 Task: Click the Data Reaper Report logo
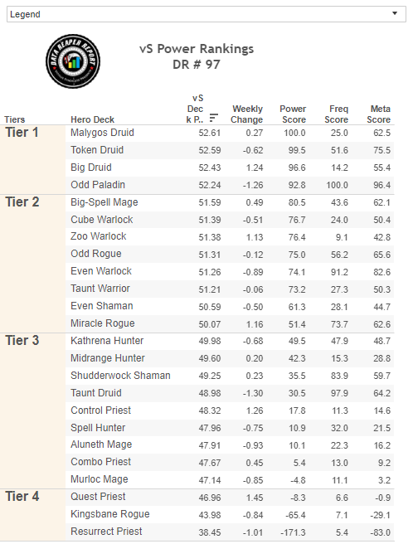pos(73,61)
